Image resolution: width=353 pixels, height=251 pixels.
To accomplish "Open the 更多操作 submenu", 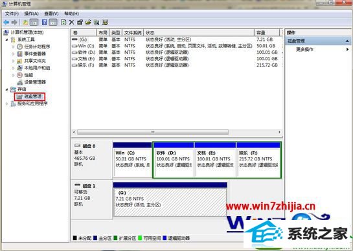I will [x=304, y=49].
